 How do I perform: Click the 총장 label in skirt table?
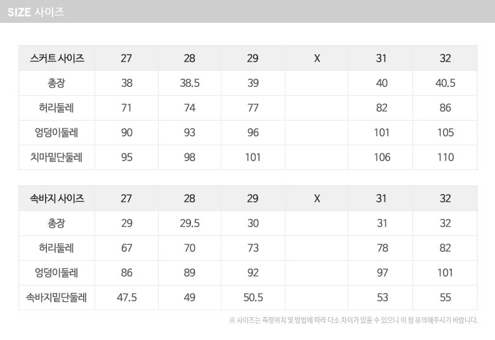[57, 83]
